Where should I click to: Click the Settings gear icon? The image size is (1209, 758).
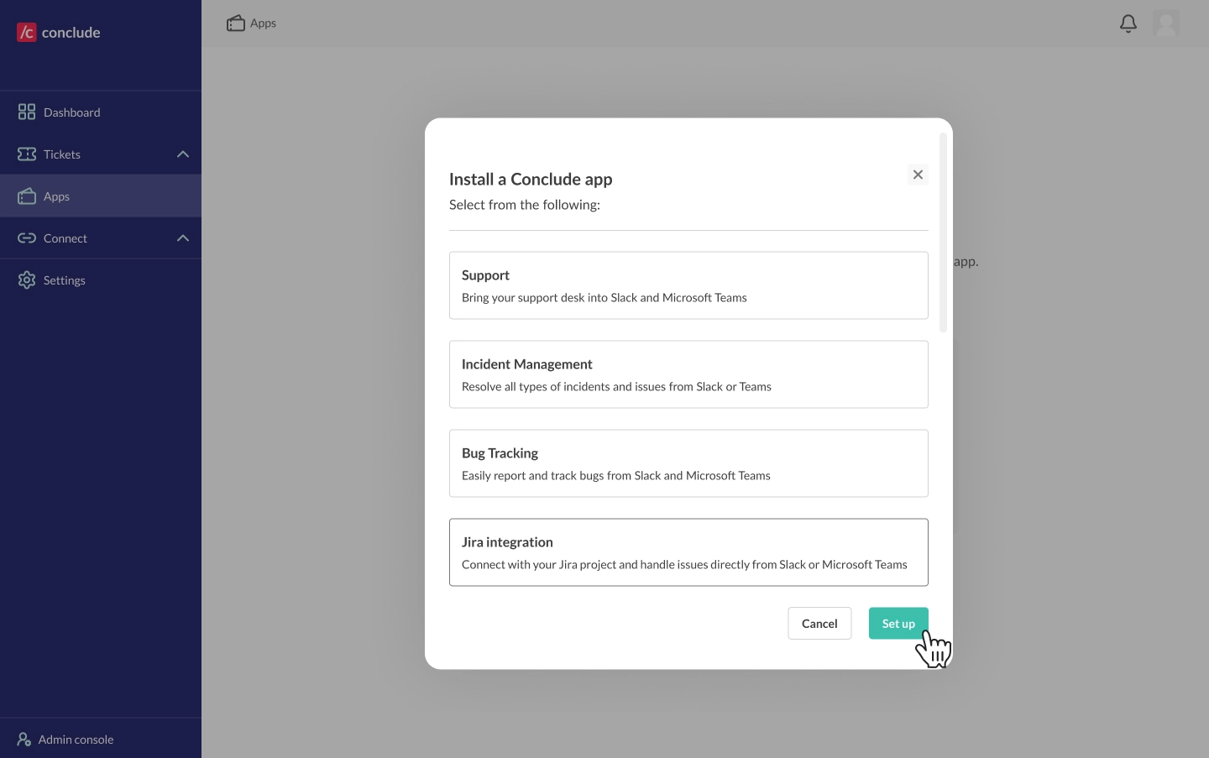pos(26,280)
